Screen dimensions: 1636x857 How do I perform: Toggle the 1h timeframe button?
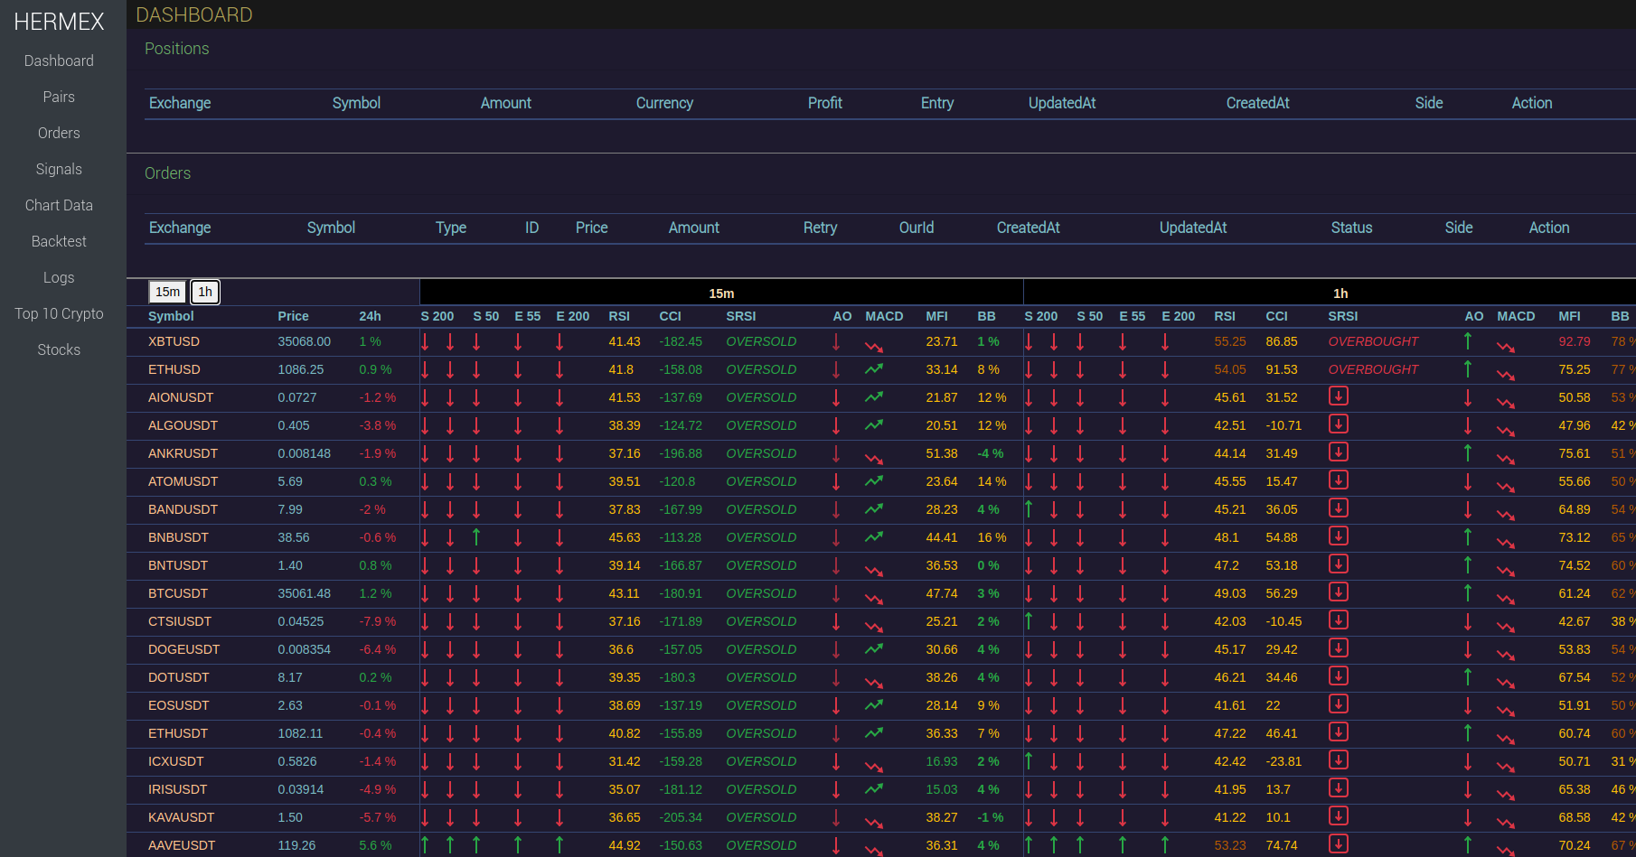click(x=205, y=292)
